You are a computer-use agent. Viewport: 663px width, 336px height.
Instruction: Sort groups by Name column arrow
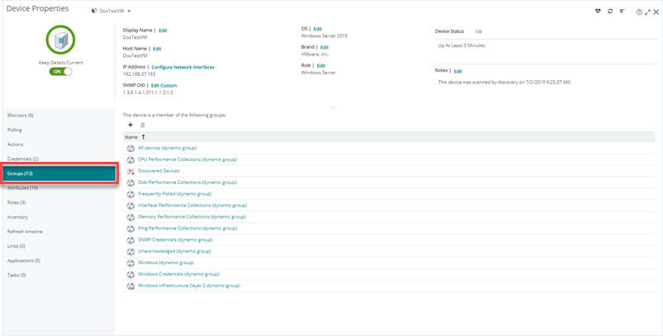click(x=144, y=136)
